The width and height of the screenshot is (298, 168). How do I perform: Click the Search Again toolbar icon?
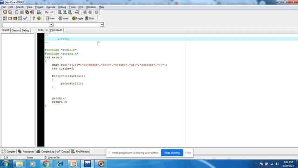[70, 12]
